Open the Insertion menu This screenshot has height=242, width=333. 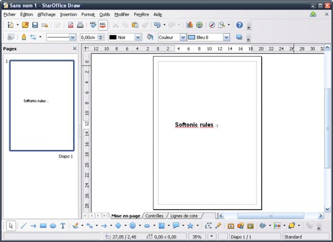pyautogui.click(x=68, y=14)
